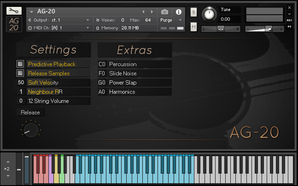Toggle the PV button at right edge

(289, 27)
